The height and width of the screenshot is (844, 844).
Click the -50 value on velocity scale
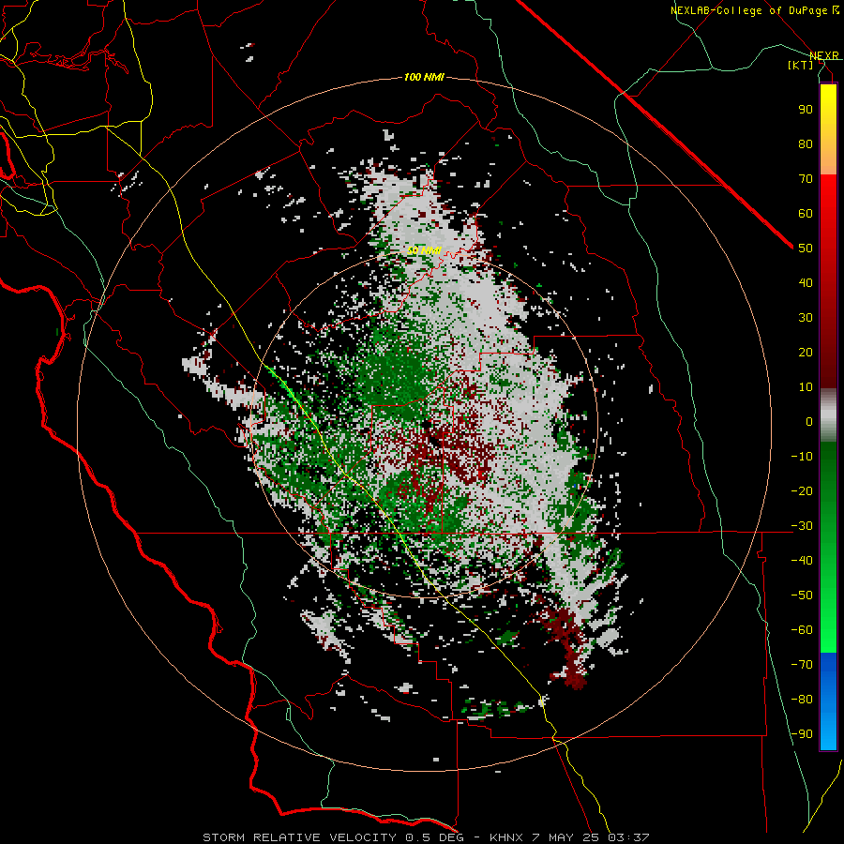(x=802, y=595)
